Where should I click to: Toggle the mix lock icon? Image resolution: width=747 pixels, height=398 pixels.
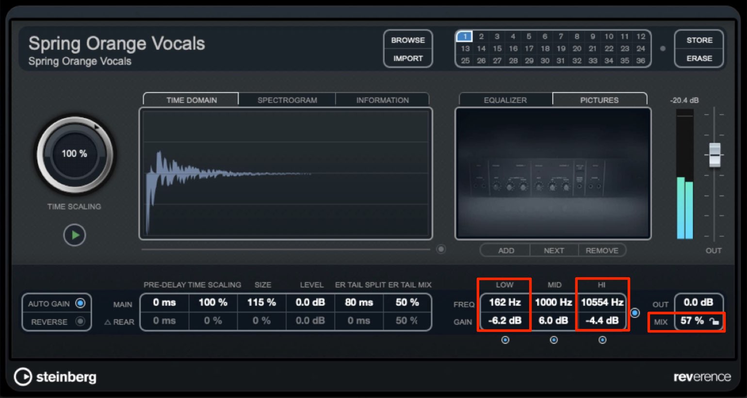coord(714,321)
